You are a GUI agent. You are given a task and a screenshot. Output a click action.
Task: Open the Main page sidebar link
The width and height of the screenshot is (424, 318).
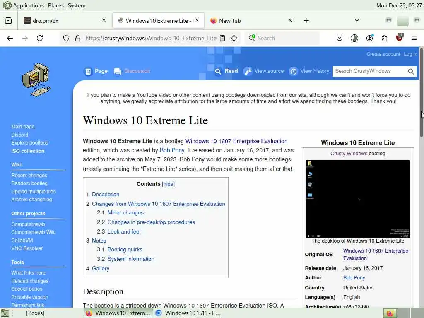pos(23,127)
